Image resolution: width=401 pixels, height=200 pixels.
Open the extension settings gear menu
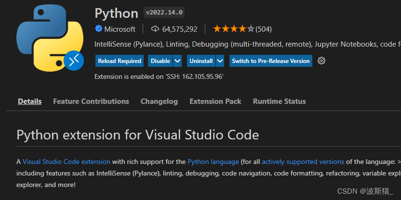coord(322,61)
